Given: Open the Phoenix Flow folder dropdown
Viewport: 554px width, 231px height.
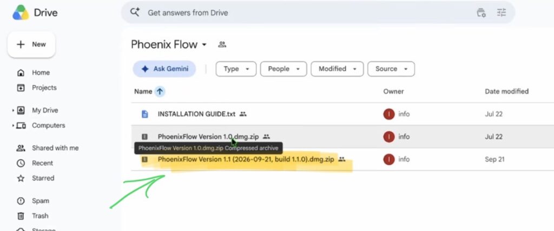Looking at the screenshot, I should pyautogui.click(x=204, y=45).
